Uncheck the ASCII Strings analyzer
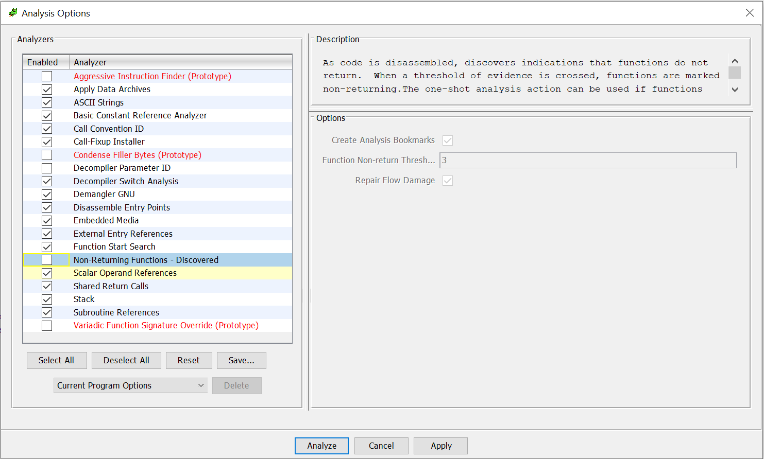764x459 pixels. click(x=47, y=102)
